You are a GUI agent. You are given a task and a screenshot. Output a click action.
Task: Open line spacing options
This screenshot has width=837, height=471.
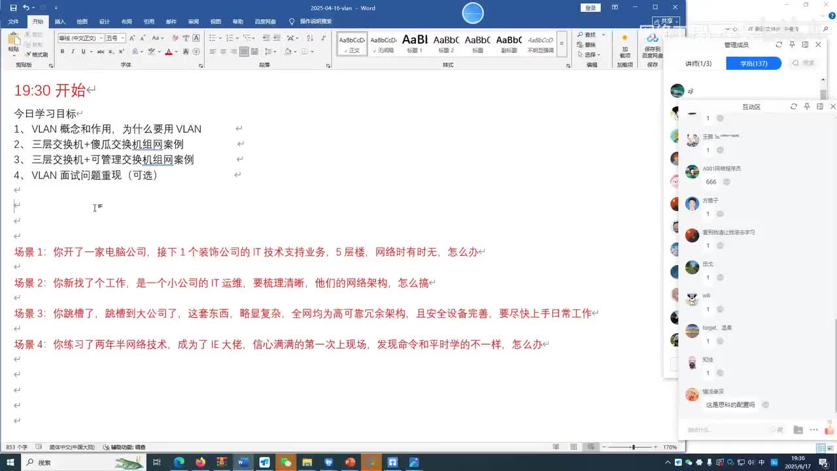(272, 52)
